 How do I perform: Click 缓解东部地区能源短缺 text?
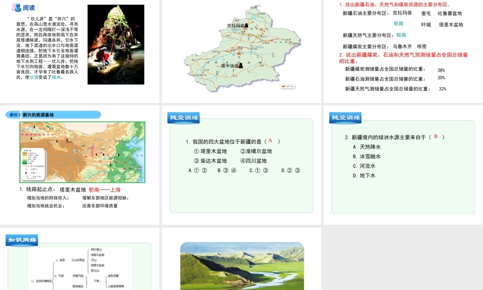point(105,198)
